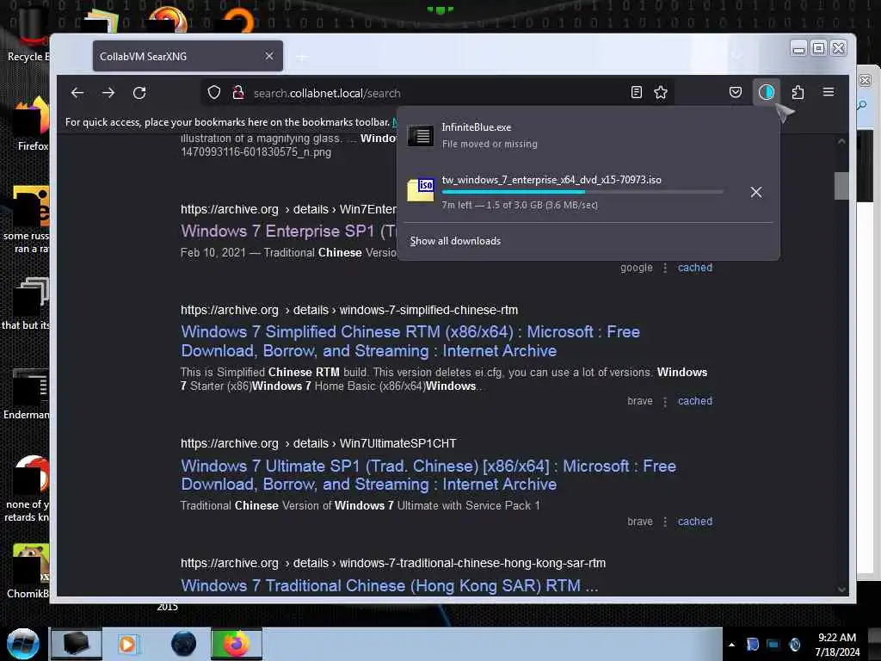
Task: Open the Firefox taskbar button
Action: pos(237,644)
